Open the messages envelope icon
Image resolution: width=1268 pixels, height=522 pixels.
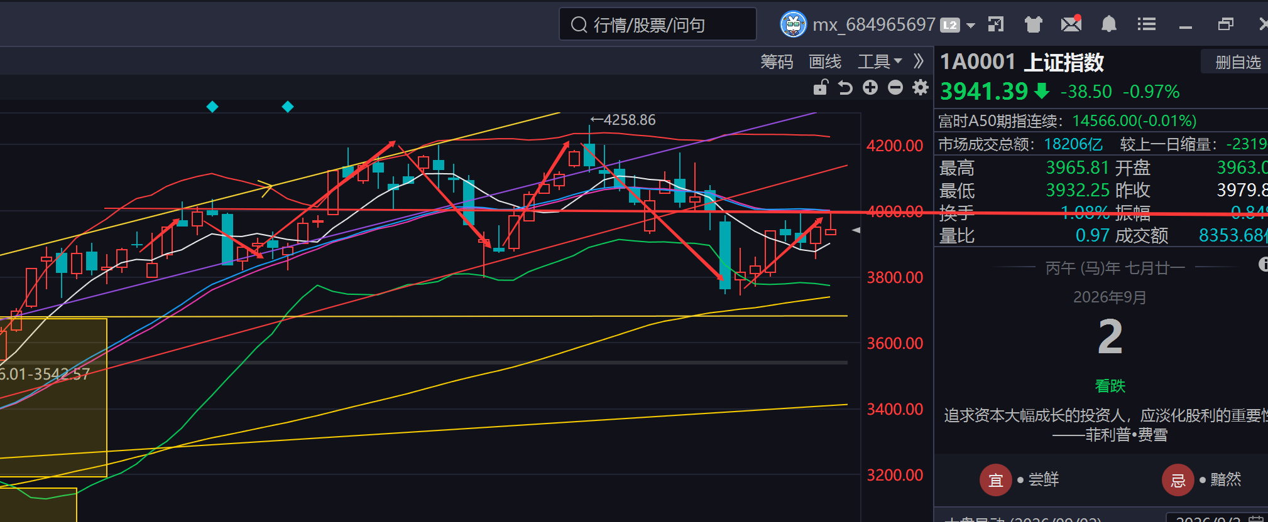click(1071, 23)
